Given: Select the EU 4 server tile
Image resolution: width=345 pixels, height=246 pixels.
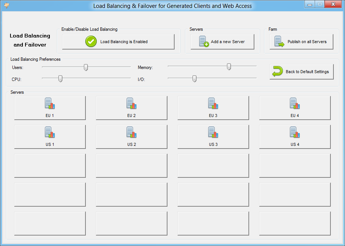Looking at the screenshot, I should [294, 108].
